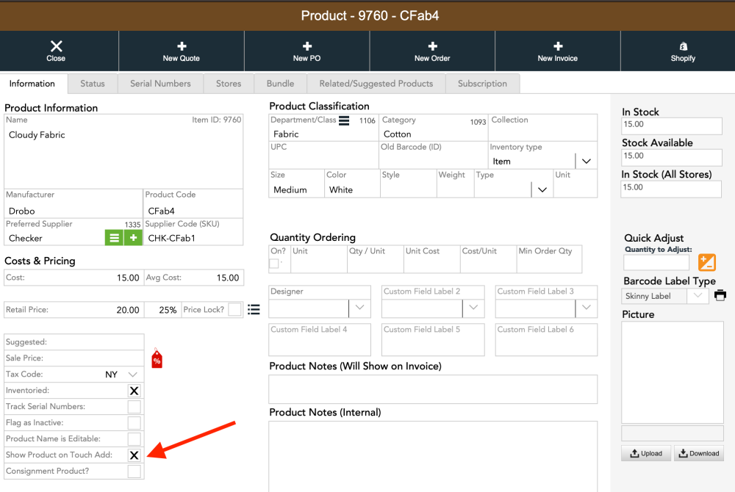Add a supplier with the green plus icon

[x=134, y=238]
